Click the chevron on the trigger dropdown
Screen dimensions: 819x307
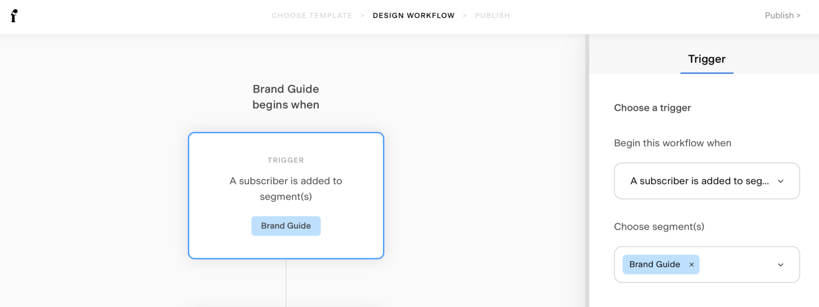[781, 181]
